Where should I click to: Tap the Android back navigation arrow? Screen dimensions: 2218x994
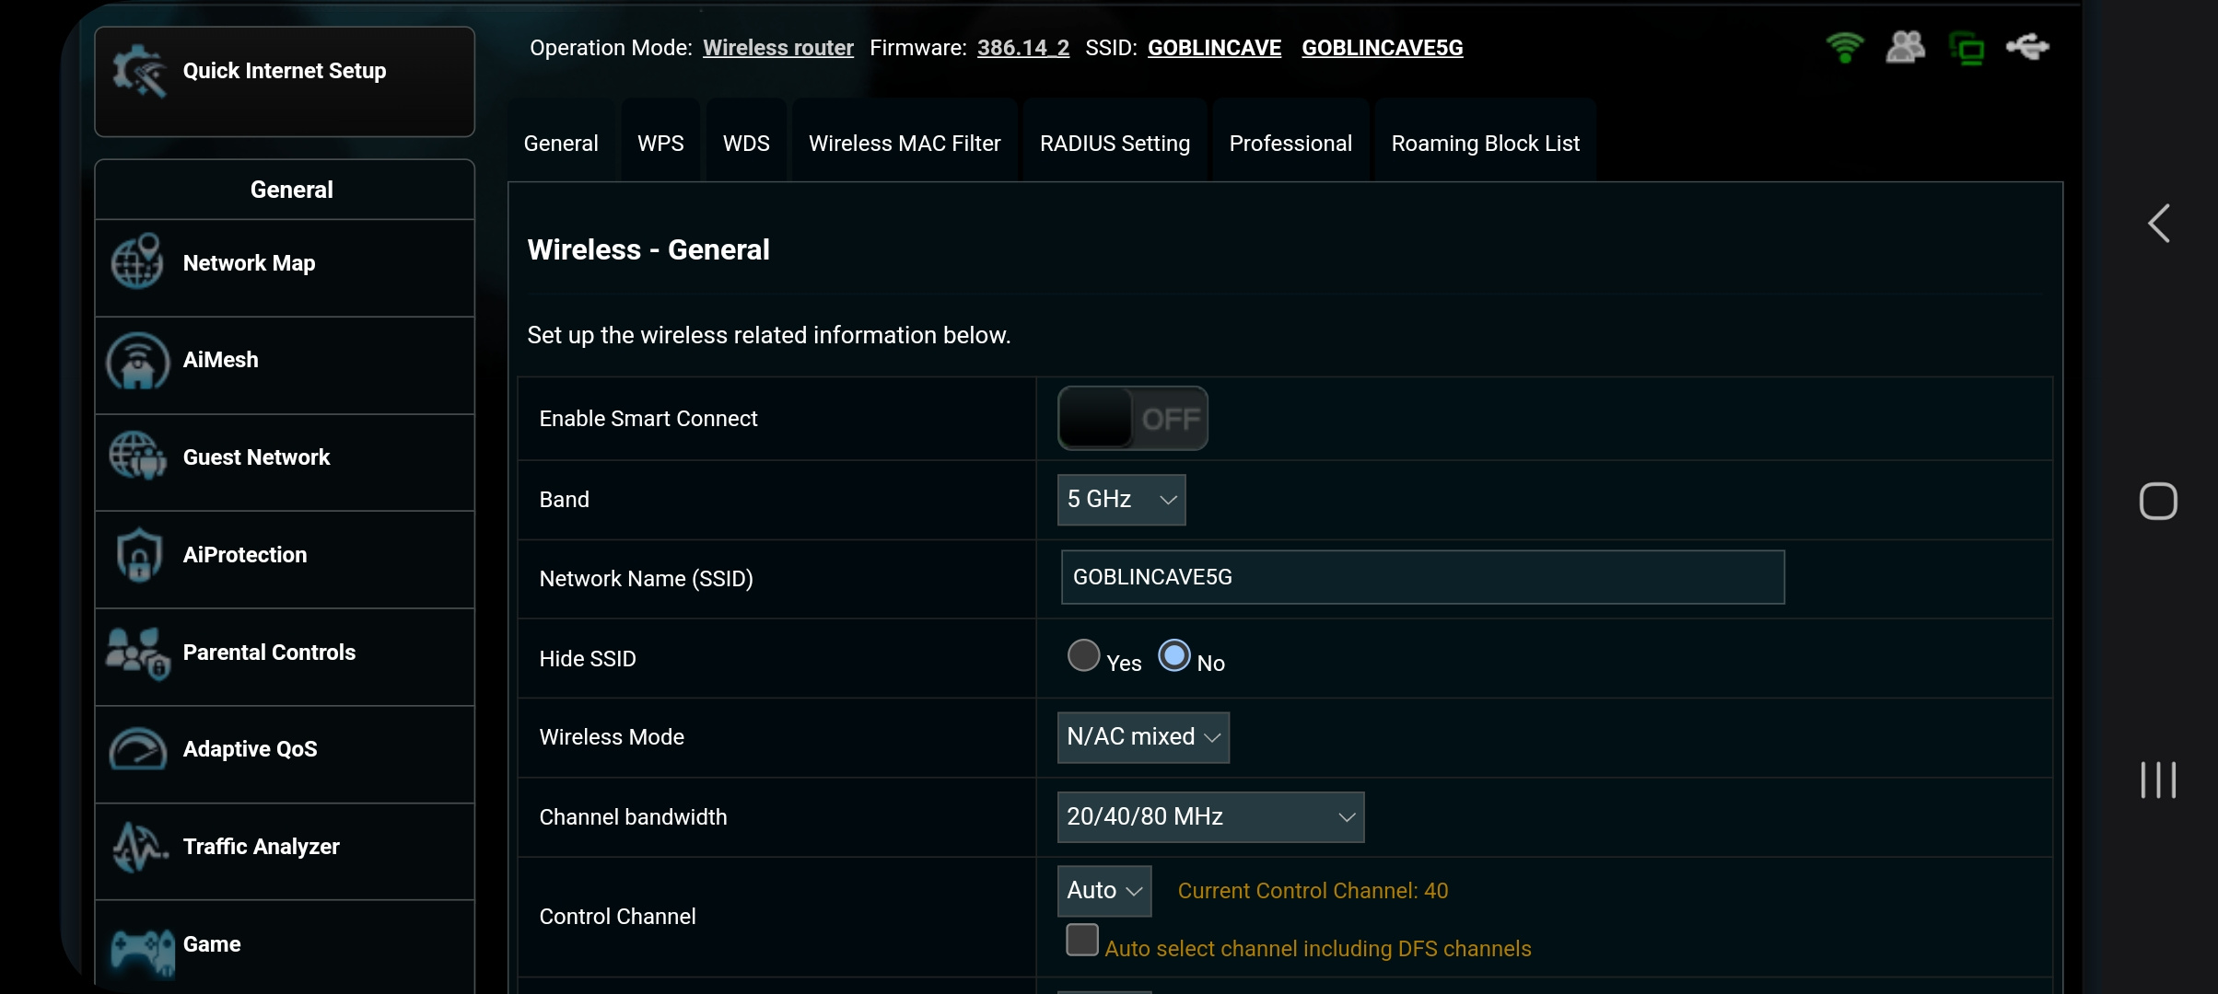pos(2159,224)
